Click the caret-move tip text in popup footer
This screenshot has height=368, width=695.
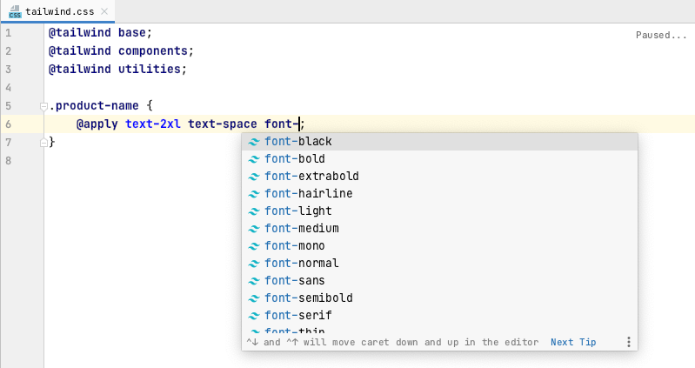click(x=392, y=342)
